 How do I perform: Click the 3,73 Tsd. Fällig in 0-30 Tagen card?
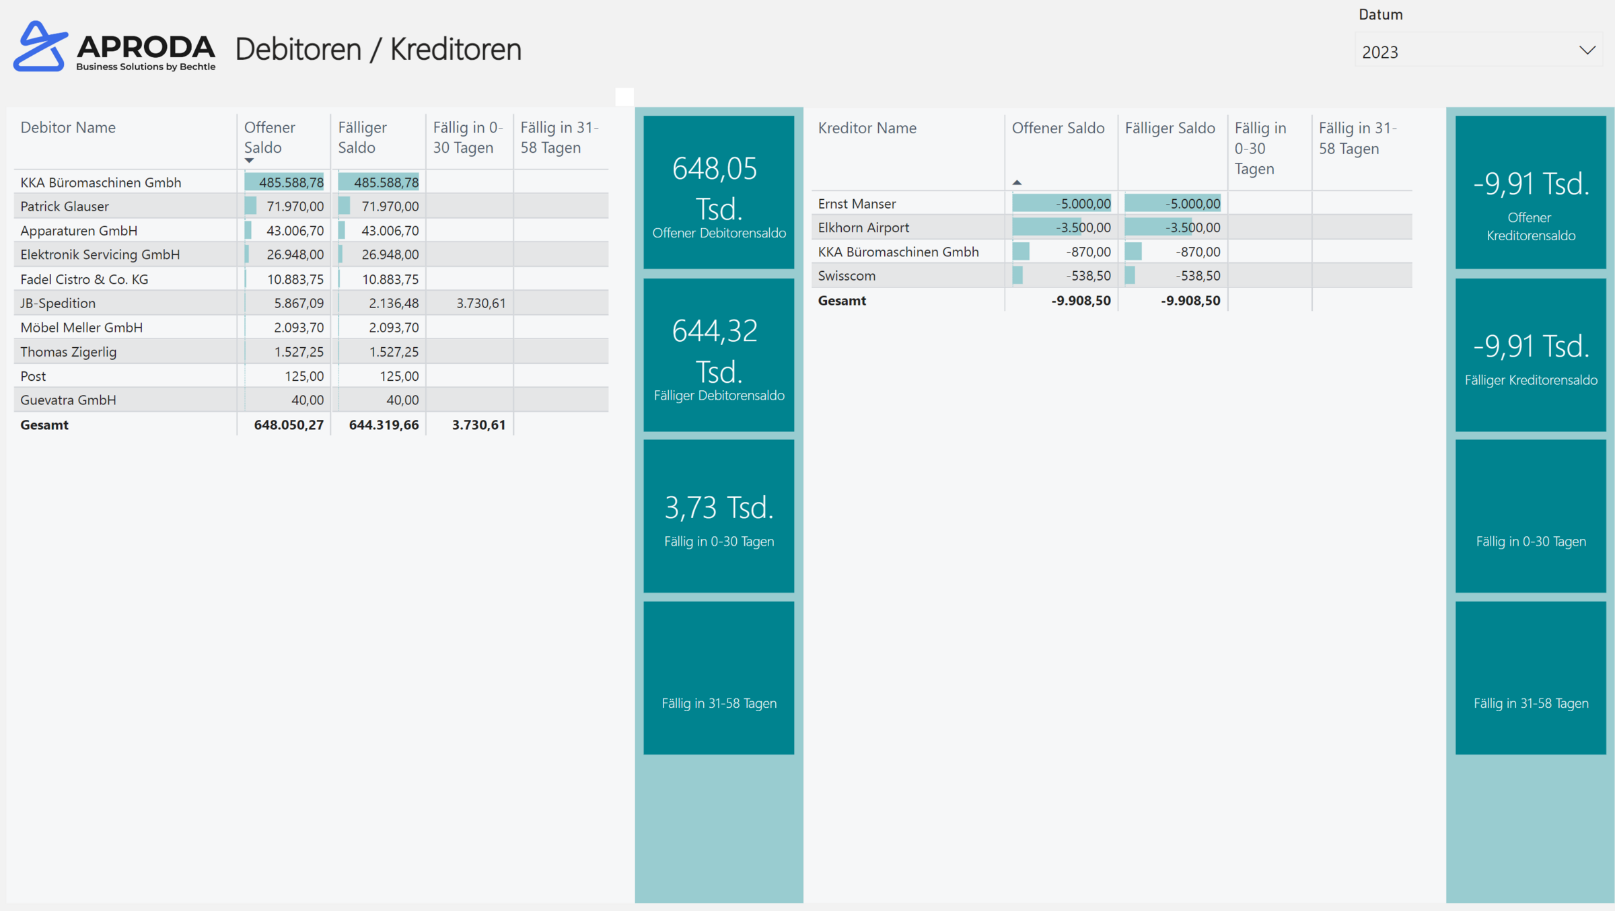tap(719, 513)
